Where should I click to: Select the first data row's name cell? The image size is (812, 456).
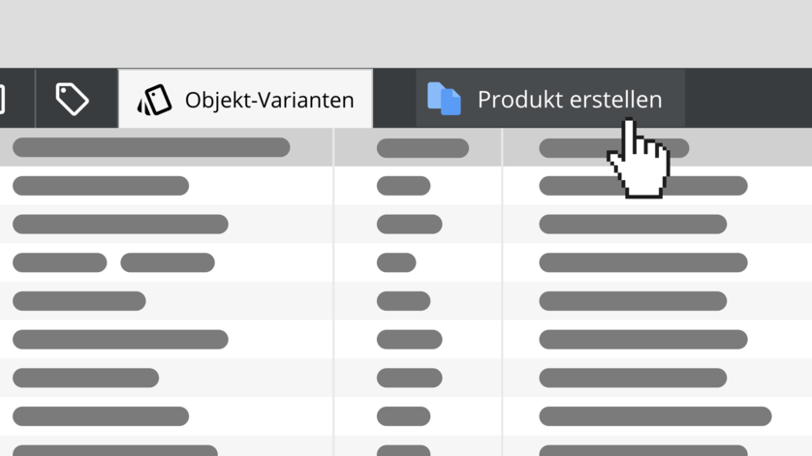pyautogui.click(x=101, y=186)
